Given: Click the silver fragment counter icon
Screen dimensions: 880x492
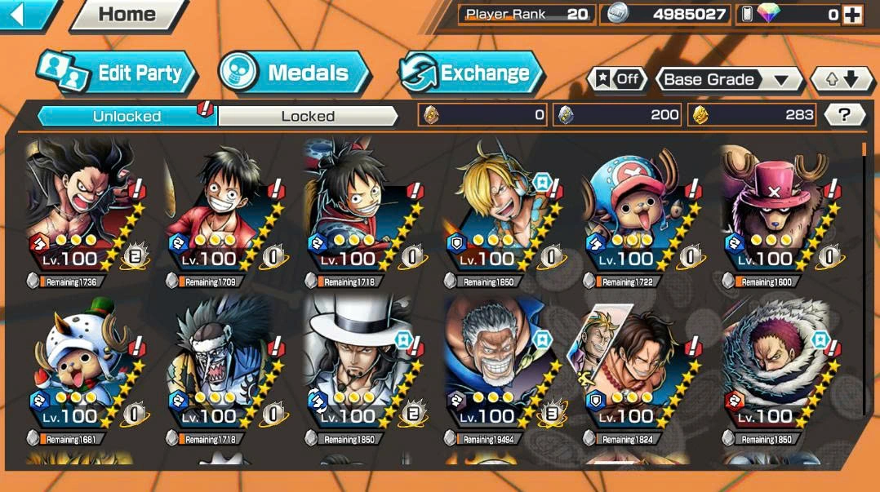Looking at the screenshot, I should [x=566, y=115].
